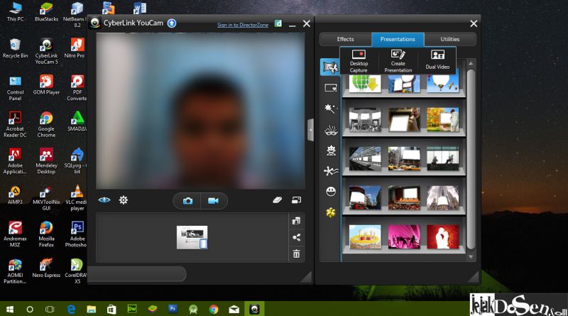Close the effects panel window

[474, 23]
